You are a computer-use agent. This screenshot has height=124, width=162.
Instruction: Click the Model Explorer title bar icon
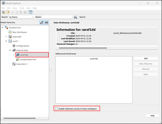pos(3,3)
